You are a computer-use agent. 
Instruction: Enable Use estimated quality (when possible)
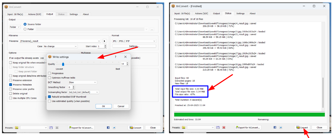[50, 101]
